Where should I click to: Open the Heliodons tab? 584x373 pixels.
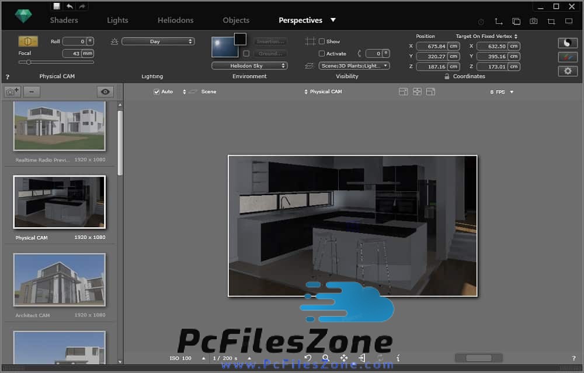tap(175, 20)
